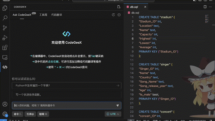The height and width of the screenshot is (121, 215).
Task: Open the Search view in activity bar
Action: click(5, 18)
